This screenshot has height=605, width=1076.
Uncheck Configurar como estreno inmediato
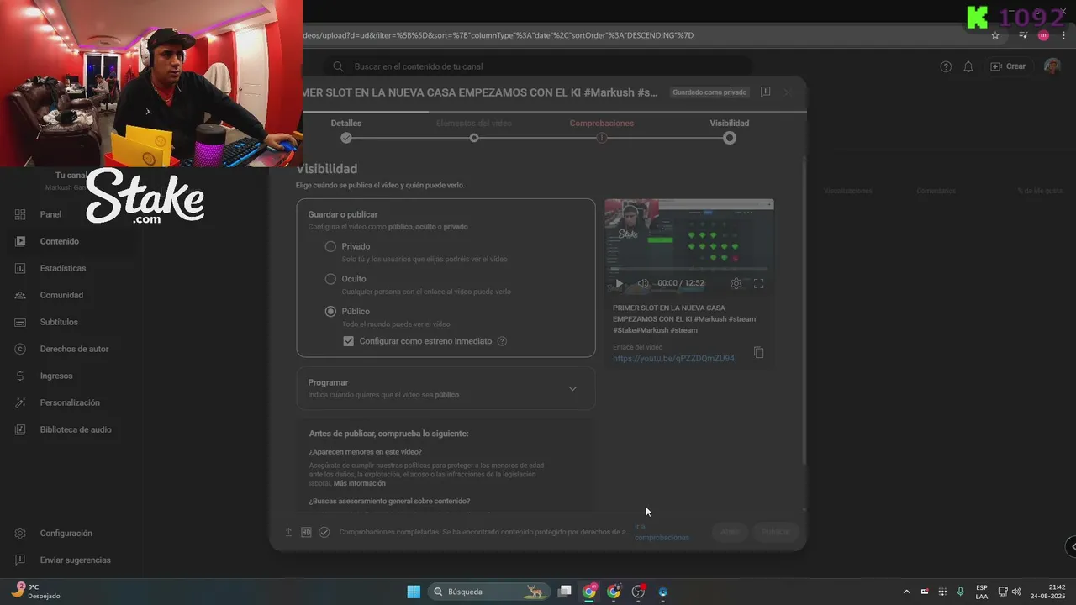point(349,341)
